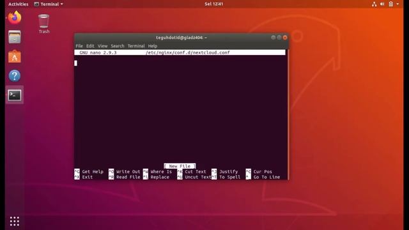The height and width of the screenshot is (230, 409).
Task: Click the New File status message
Action: [180, 166]
